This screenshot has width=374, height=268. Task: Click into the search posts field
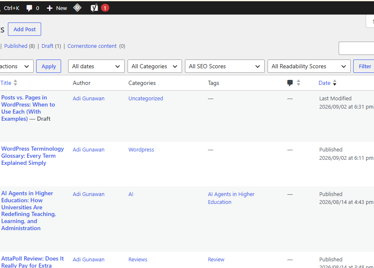click(x=357, y=48)
